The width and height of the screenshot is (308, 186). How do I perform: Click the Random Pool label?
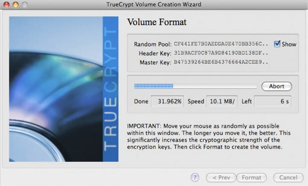152,44
